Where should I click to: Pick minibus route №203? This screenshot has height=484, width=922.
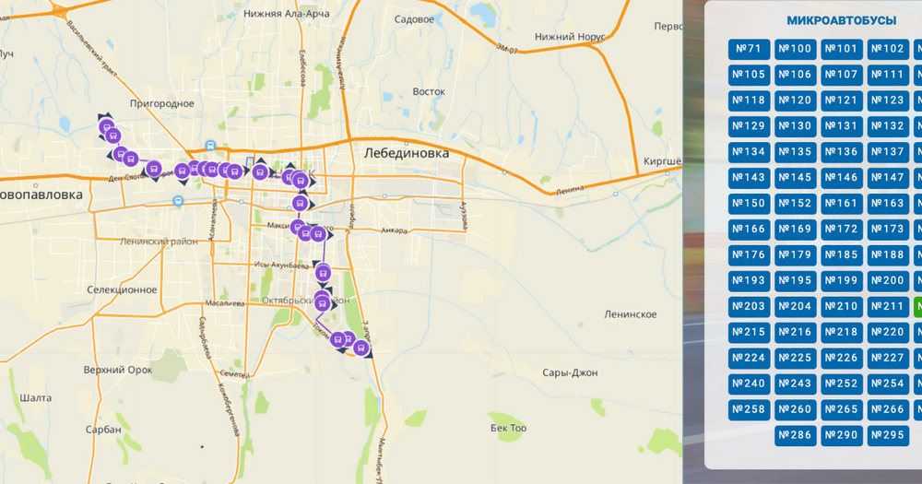coord(749,307)
